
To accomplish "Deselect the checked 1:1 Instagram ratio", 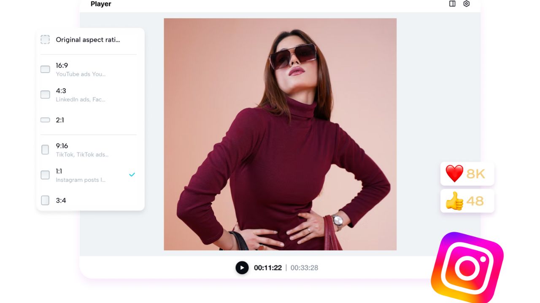I will pos(45,175).
